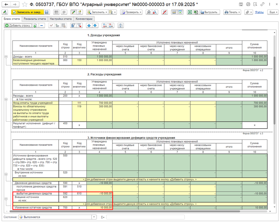Click the filter by value icon
The width and height of the screenshot is (280, 223).
pos(73,26)
